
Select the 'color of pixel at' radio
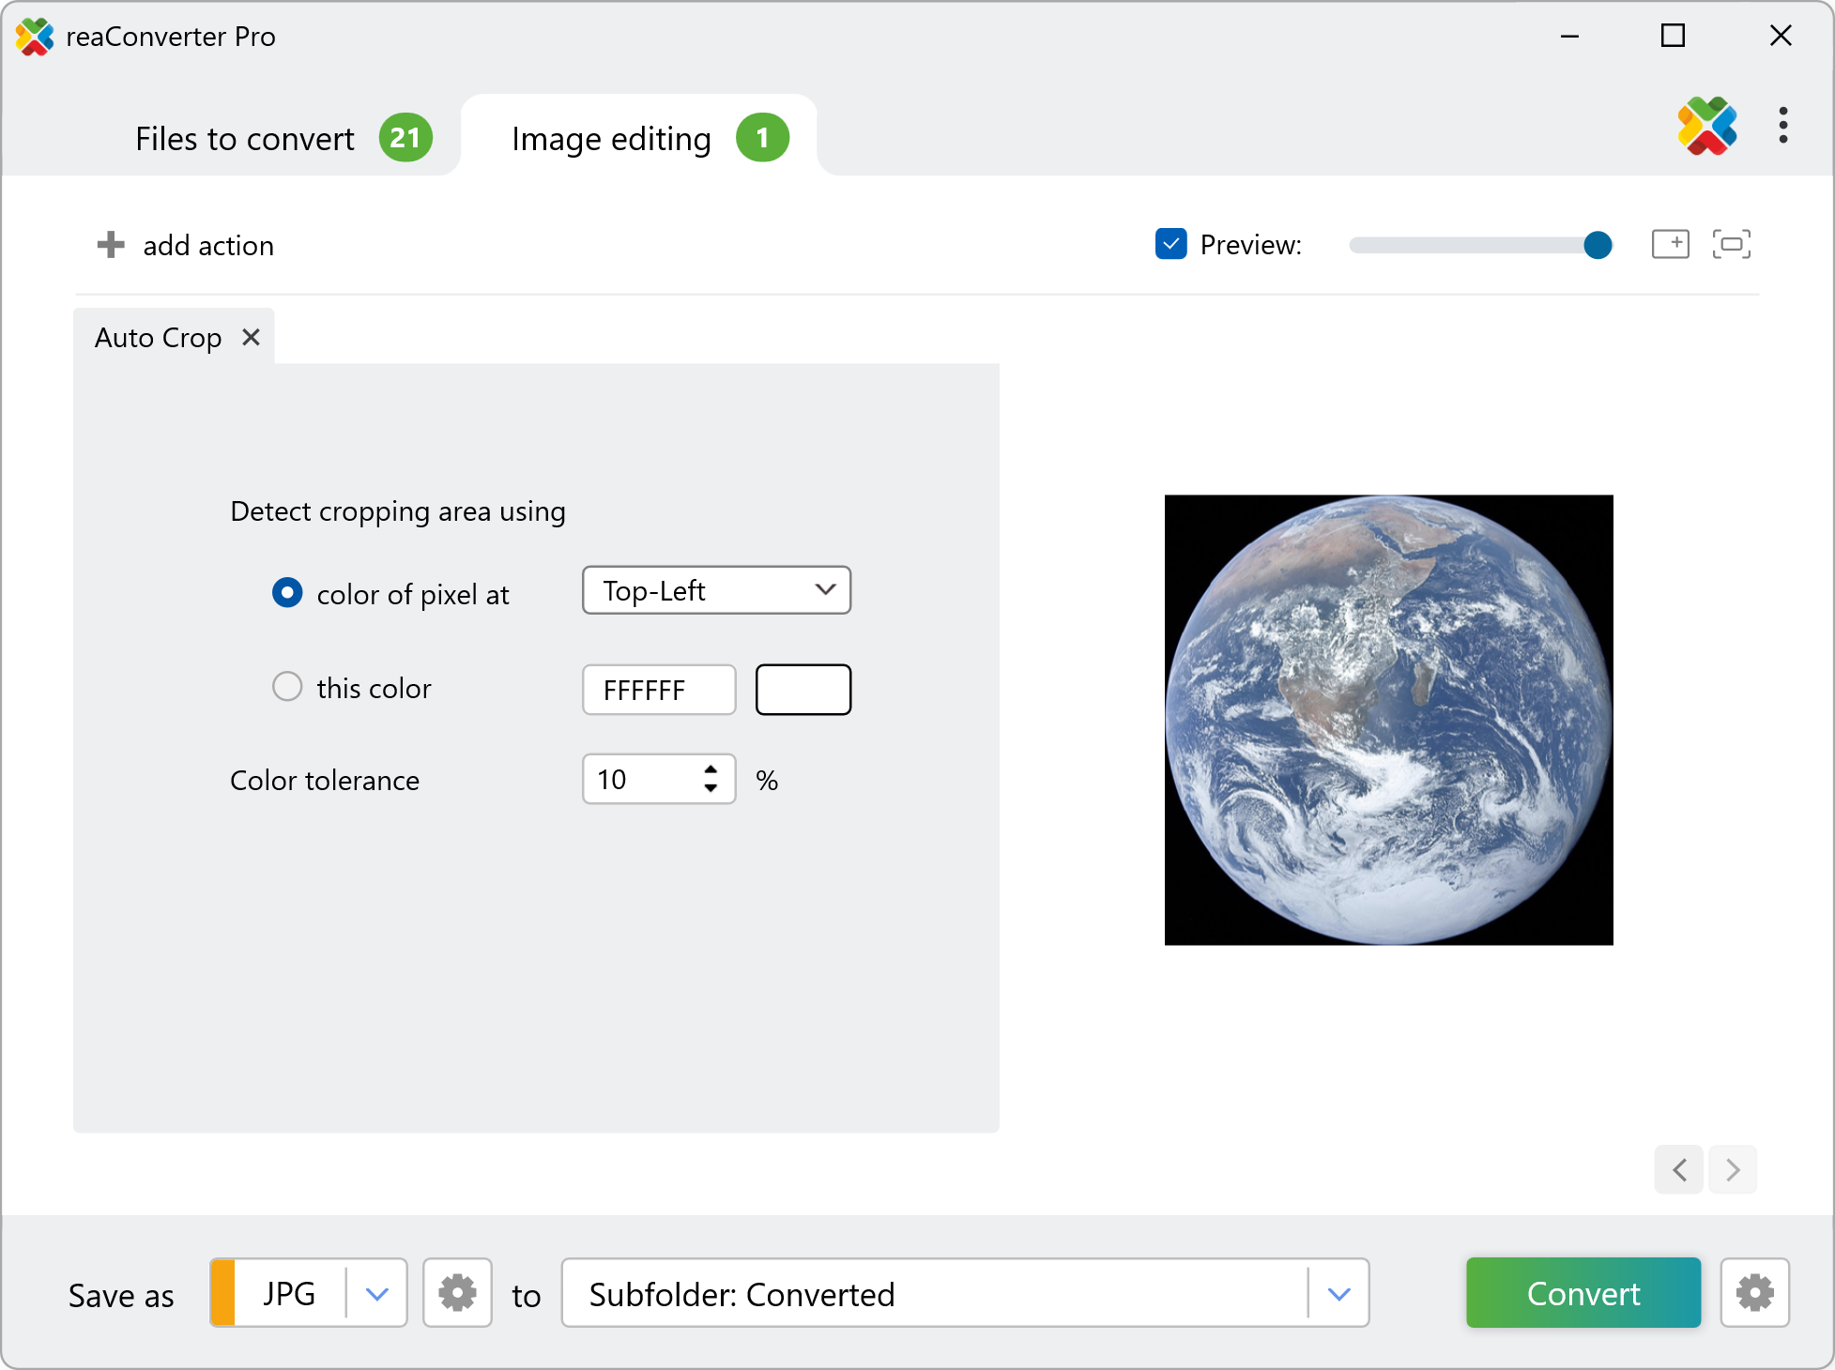(x=287, y=593)
